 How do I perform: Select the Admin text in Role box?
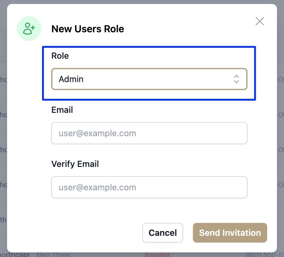pyautogui.click(x=71, y=79)
